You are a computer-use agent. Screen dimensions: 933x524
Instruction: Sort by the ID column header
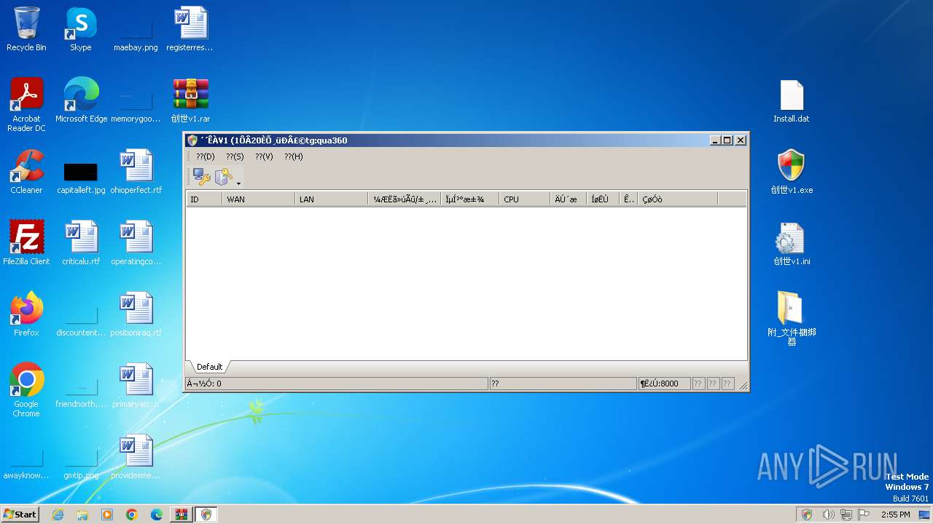tap(204, 199)
